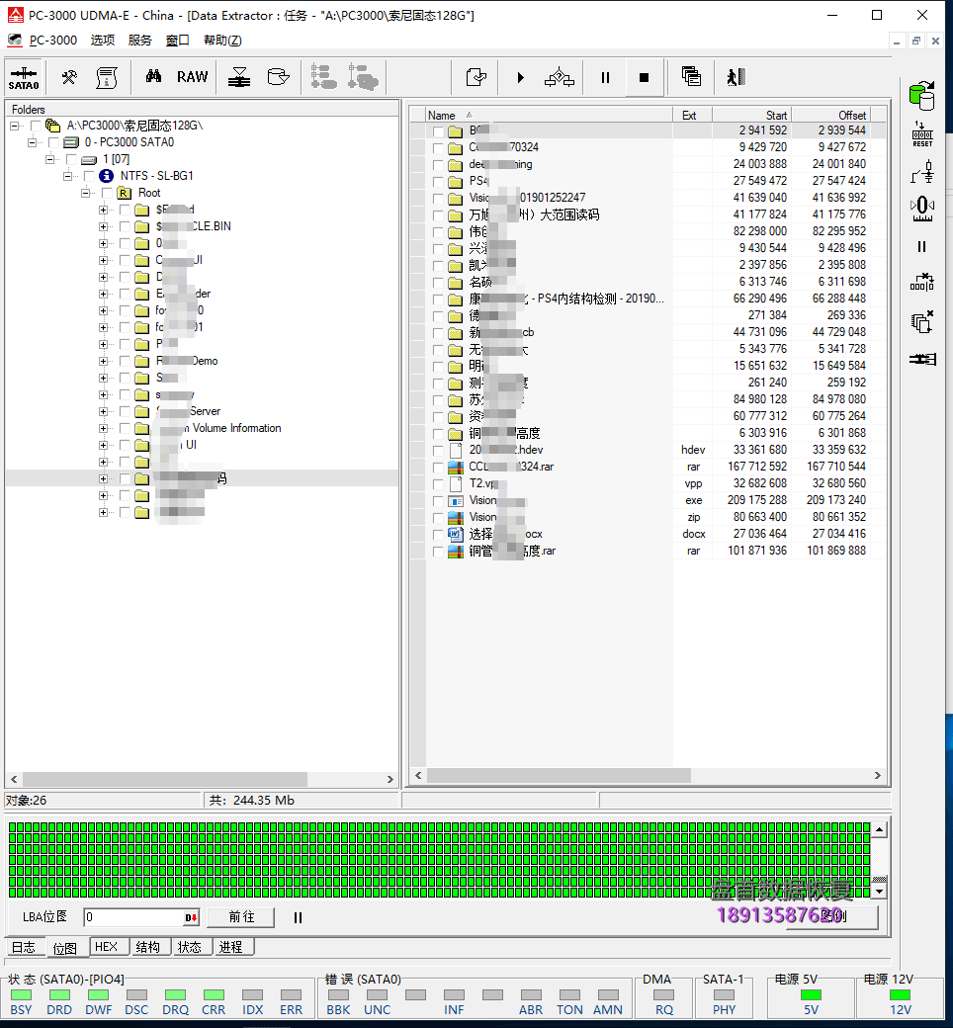Sort the file list by Offset column
This screenshot has height=1028, width=953.
click(830, 115)
